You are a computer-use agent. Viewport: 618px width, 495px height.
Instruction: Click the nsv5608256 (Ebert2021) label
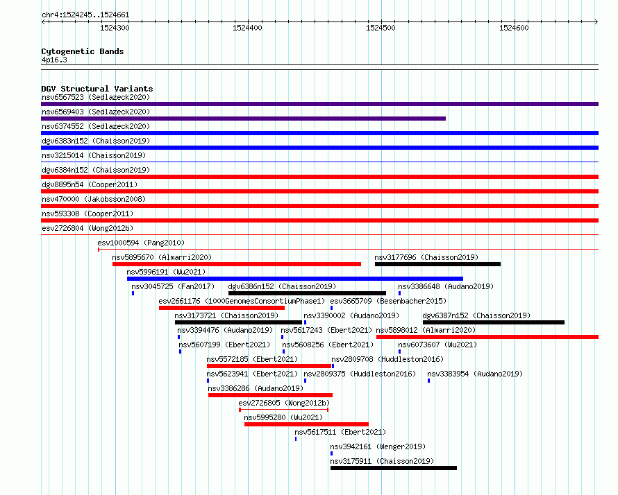click(x=328, y=345)
